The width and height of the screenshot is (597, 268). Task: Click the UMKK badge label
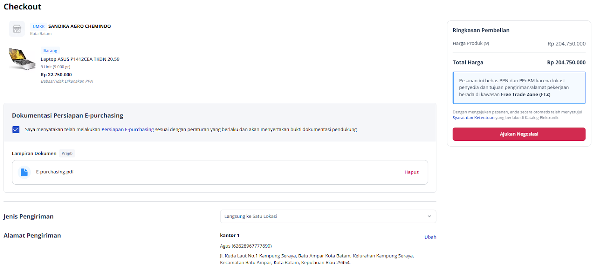(x=38, y=26)
